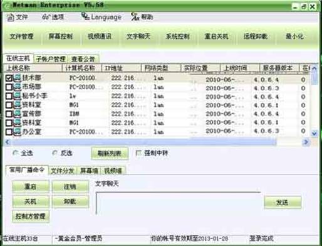The height and width of the screenshot is (246, 322).
Task: Switch to the 视频墙 tab
Action: [113, 171]
